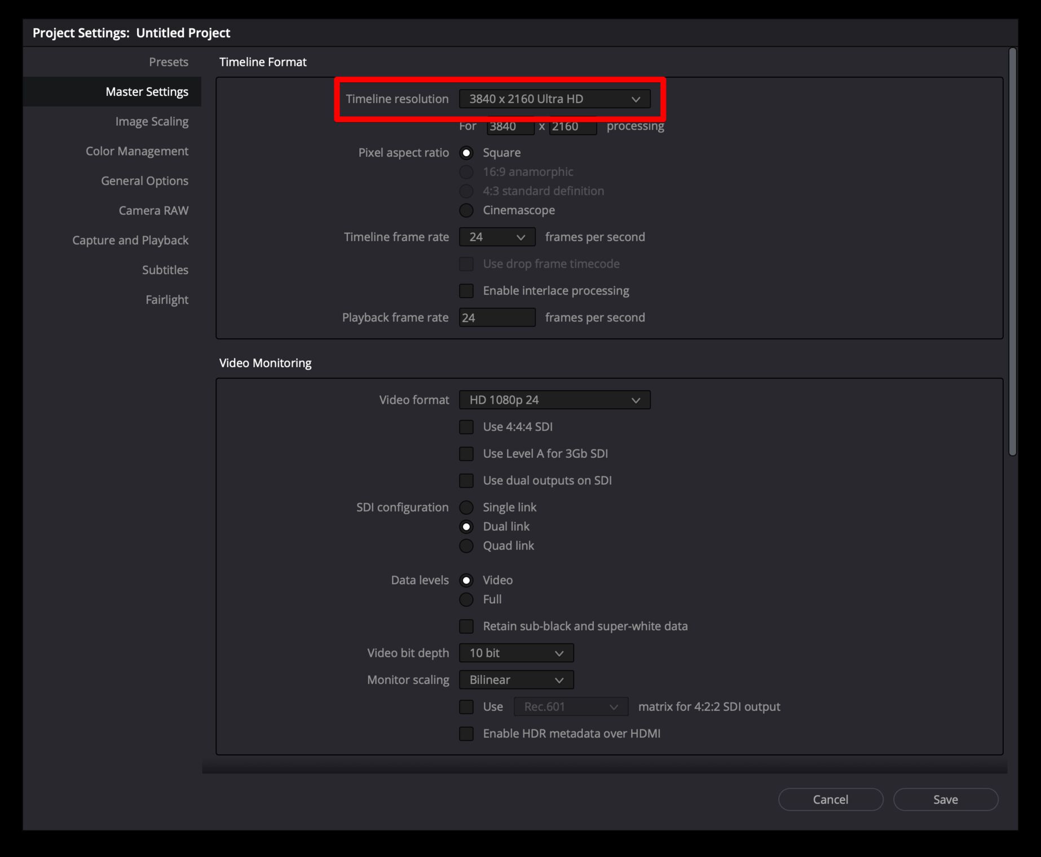
Task: Choose Quad link SDI configuration
Action: [466, 546]
